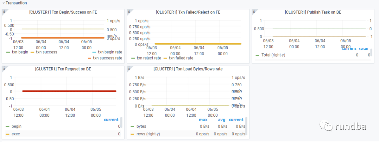
Task: Toggle txn success rate legend series
Action: [x=110, y=58]
